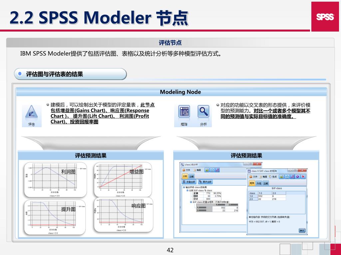The height and width of the screenshot is (255, 341).
Task: Click the 增益图 gains chart thumbnail
Action: (123, 180)
